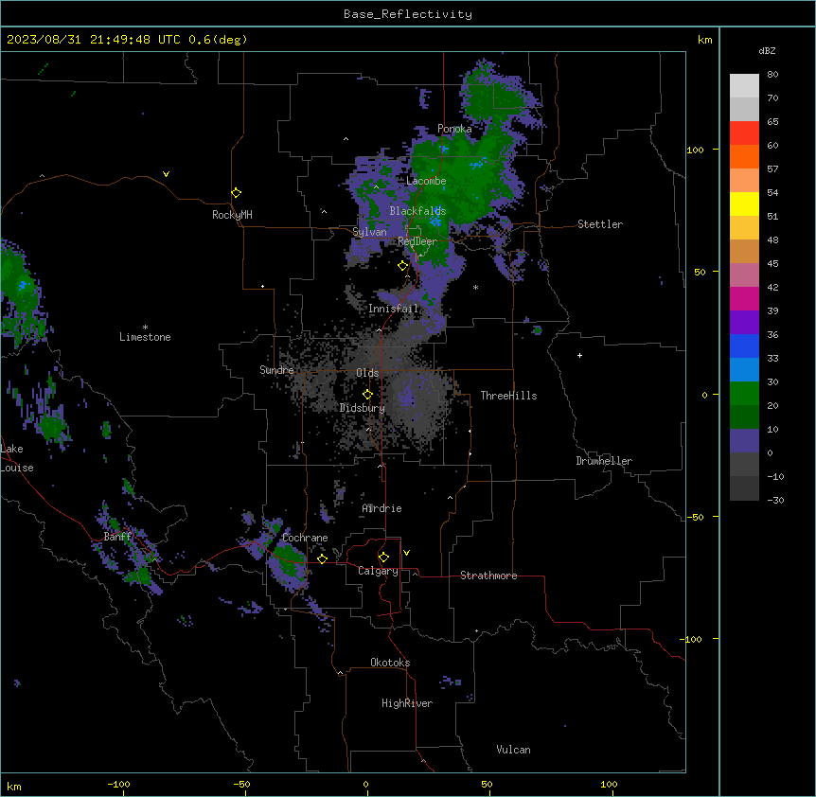Click the Lacombe city label
This screenshot has width=816, height=797.
pyautogui.click(x=426, y=181)
